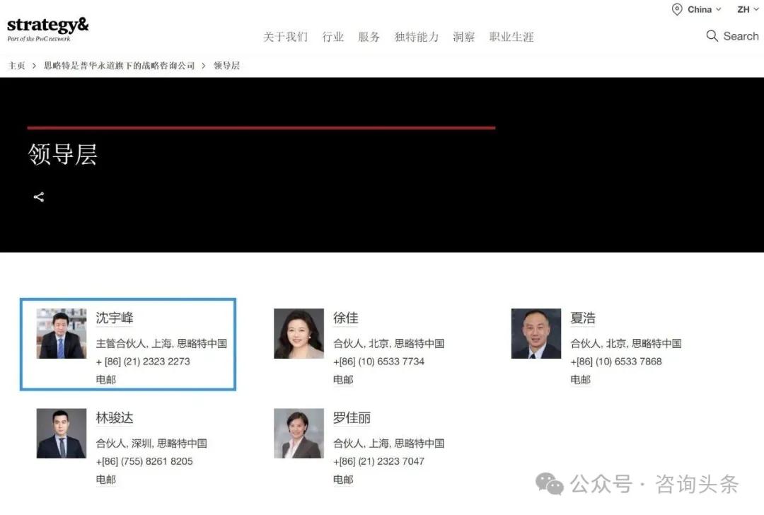The height and width of the screenshot is (515, 764).
Task: Click 电邮 link under 林骏达
Action: pyautogui.click(x=105, y=480)
